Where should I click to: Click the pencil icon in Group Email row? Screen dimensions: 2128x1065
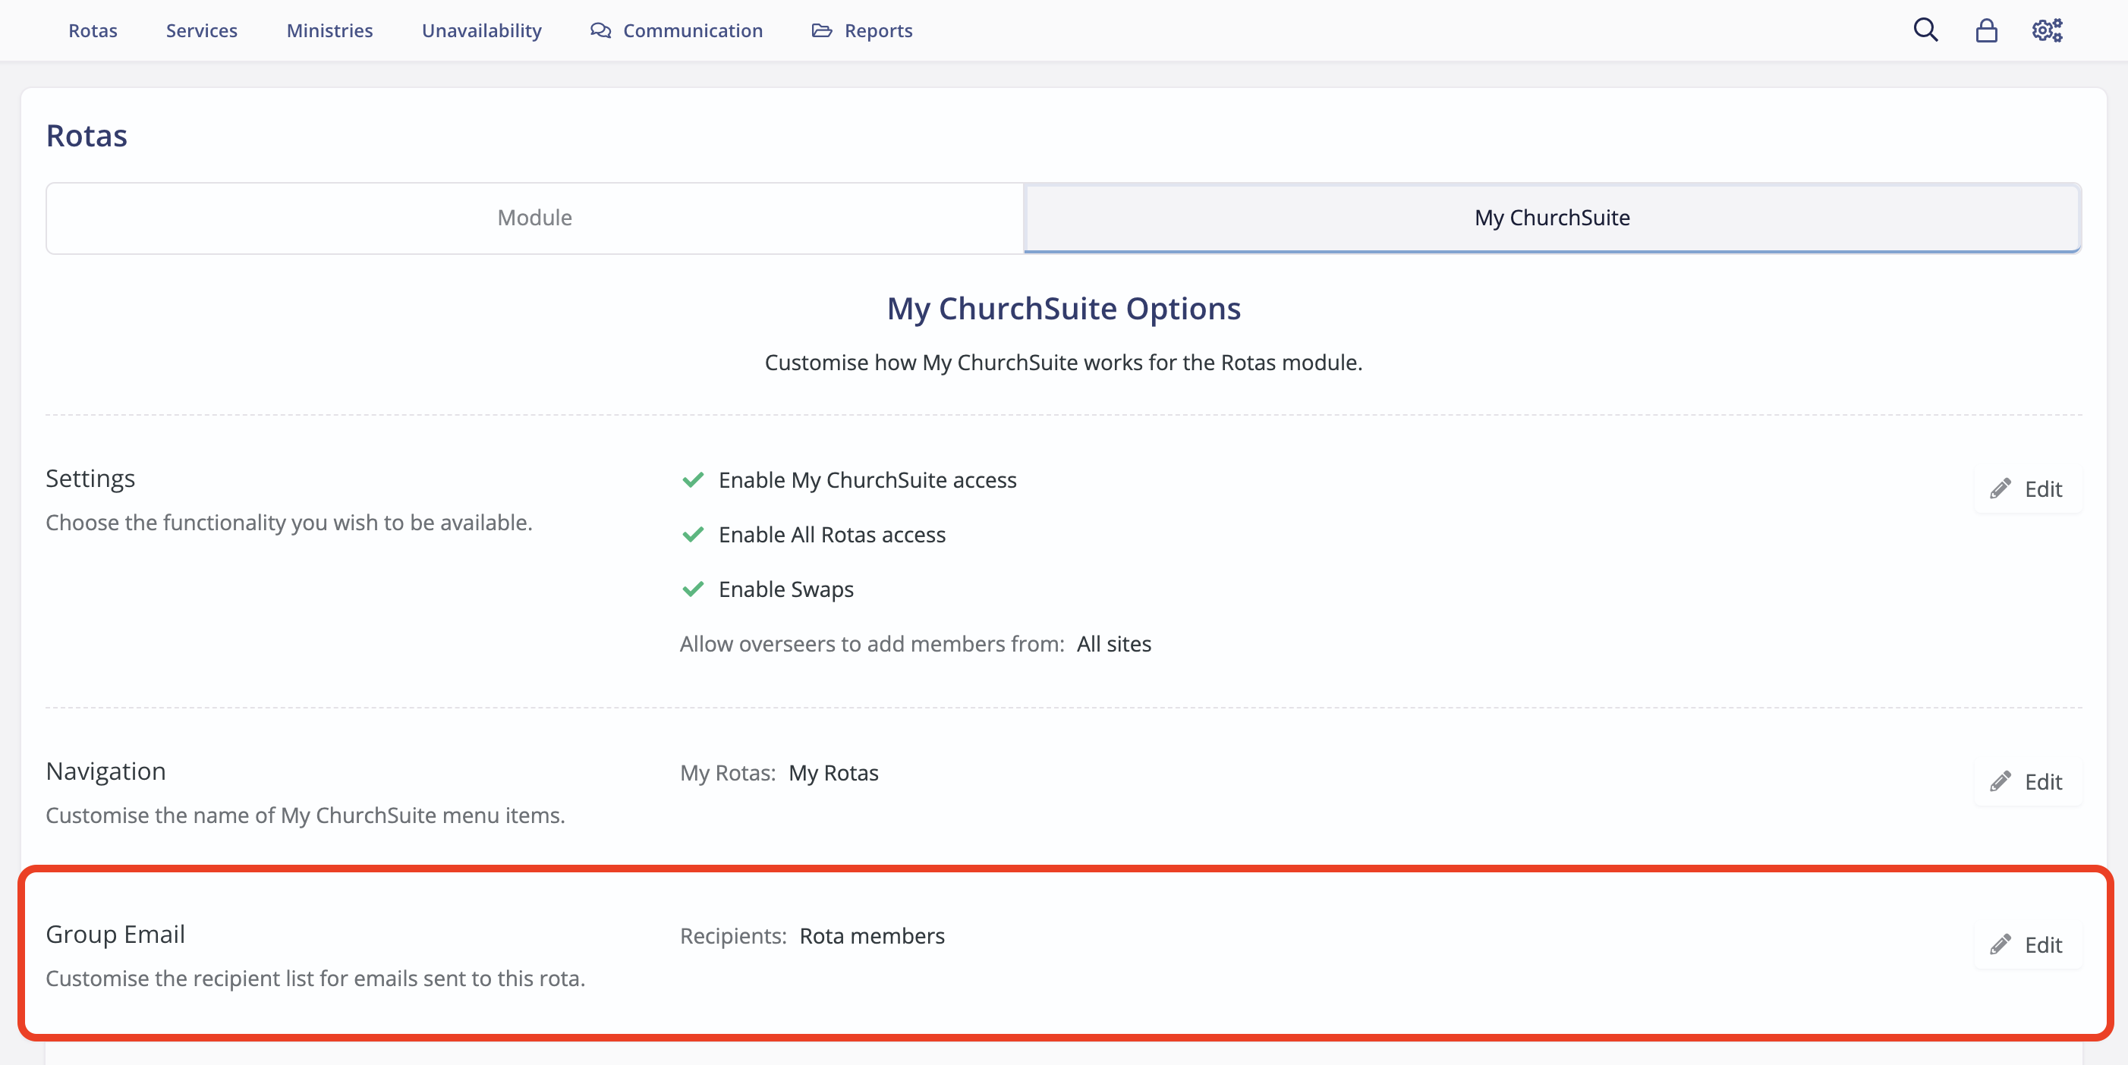(2001, 944)
